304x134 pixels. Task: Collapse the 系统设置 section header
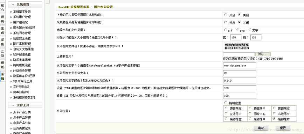[x=25, y=5]
